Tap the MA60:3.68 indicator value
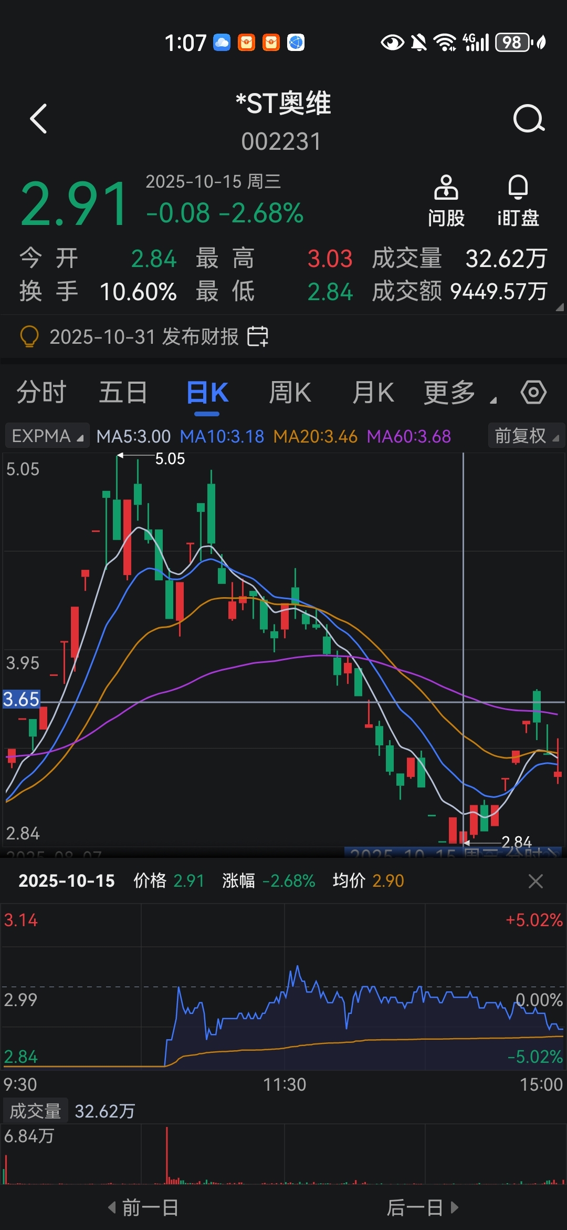Viewport: 567px width, 1230px height. click(408, 436)
